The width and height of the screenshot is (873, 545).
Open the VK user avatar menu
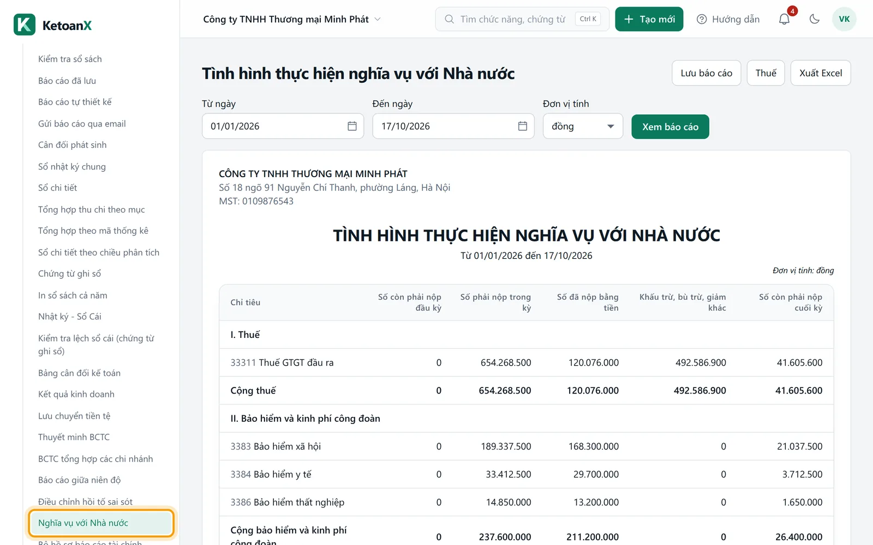844,19
